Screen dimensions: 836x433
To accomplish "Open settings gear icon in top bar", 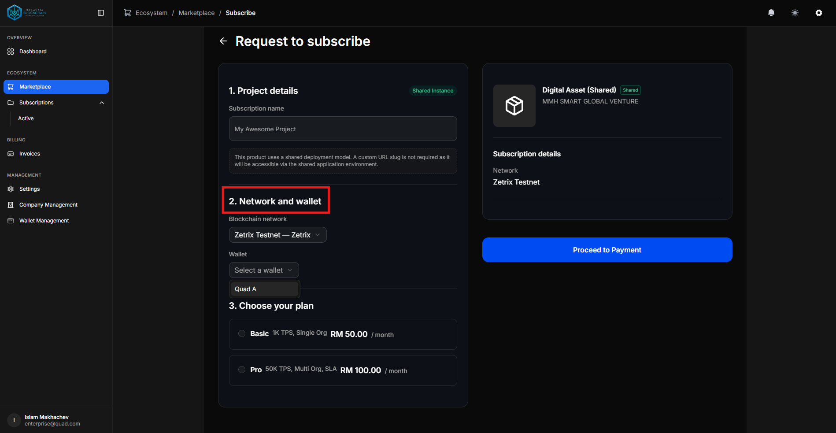I will click(818, 13).
